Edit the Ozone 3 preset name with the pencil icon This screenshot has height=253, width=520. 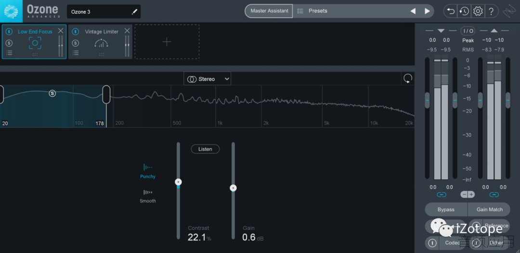pyautogui.click(x=134, y=12)
